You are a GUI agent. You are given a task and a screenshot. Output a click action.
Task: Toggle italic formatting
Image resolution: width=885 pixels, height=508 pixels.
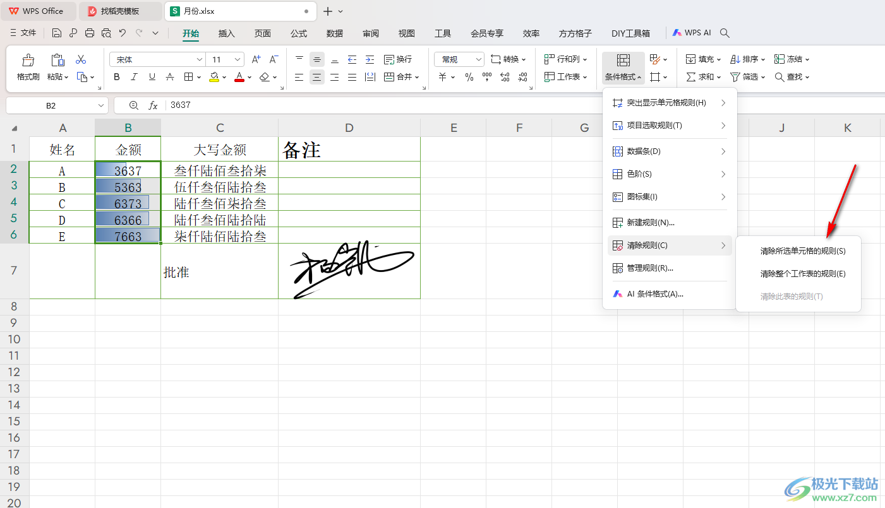point(134,77)
